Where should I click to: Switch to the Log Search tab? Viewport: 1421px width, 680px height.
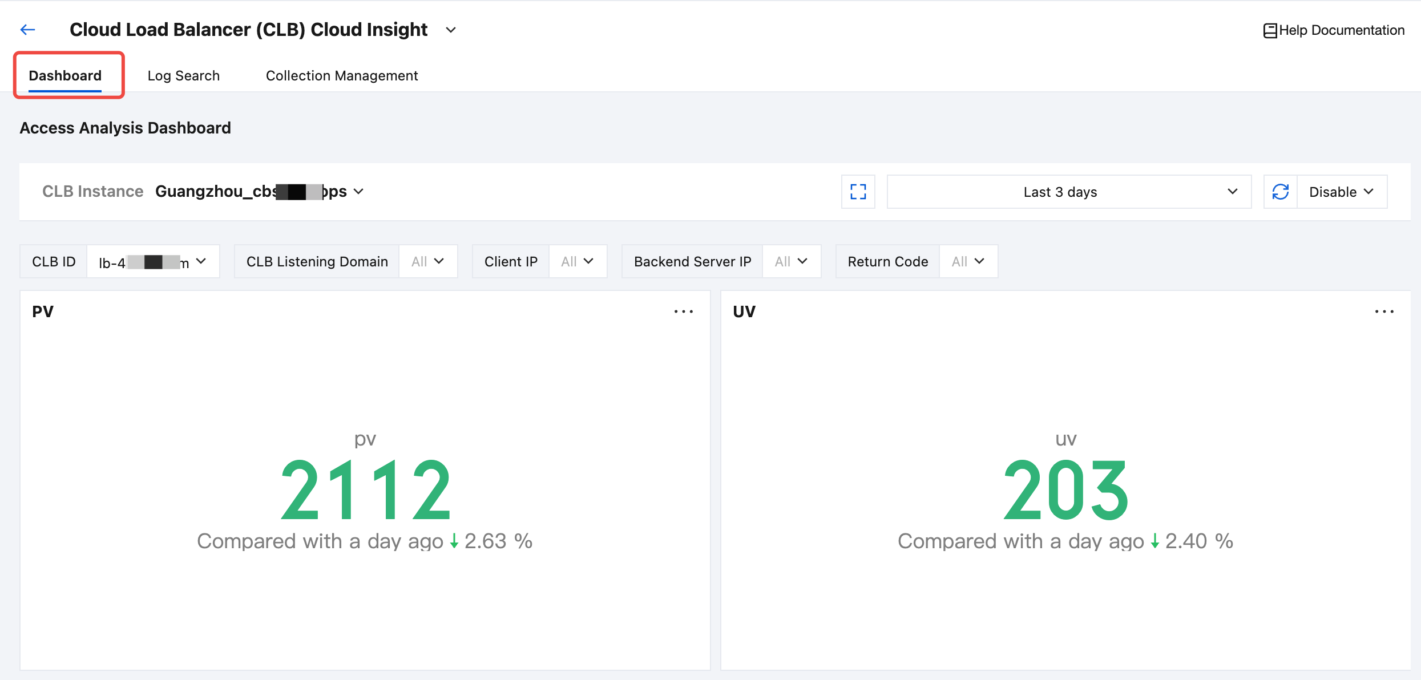click(x=183, y=76)
